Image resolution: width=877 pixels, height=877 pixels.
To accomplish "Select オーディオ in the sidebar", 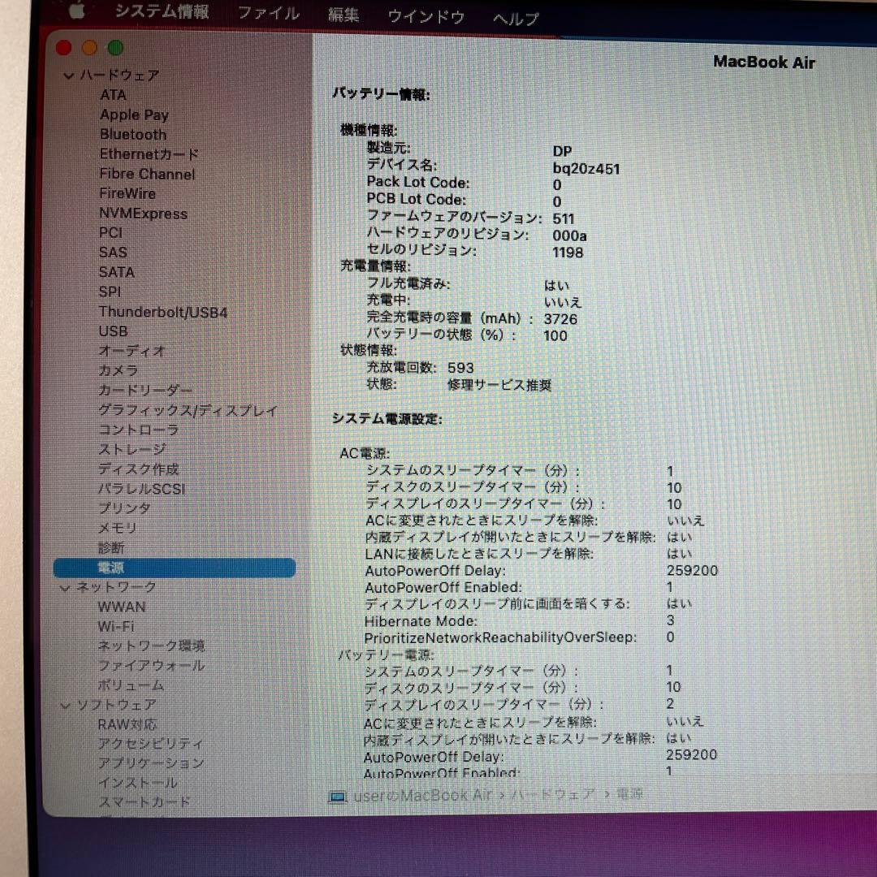I will click(x=132, y=352).
